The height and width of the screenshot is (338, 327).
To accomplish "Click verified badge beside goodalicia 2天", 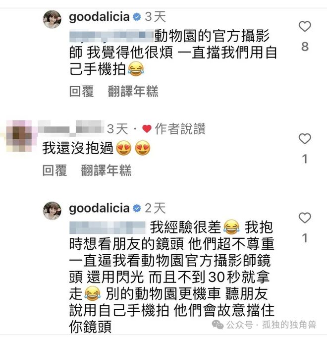I will 137,208.
